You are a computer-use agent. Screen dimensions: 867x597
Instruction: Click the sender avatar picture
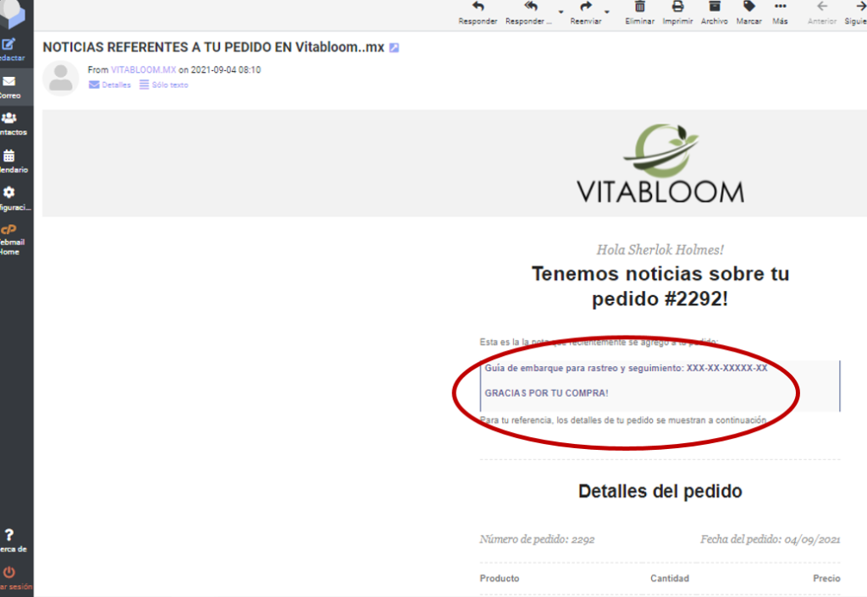61,78
